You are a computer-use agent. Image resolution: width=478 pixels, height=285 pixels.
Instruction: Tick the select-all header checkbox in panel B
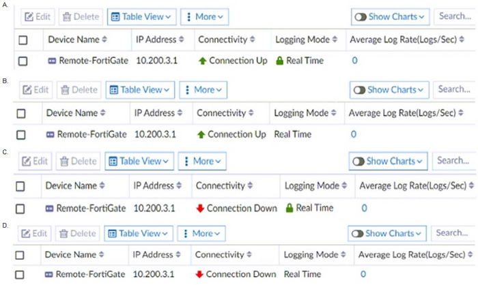click(x=21, y=114)
